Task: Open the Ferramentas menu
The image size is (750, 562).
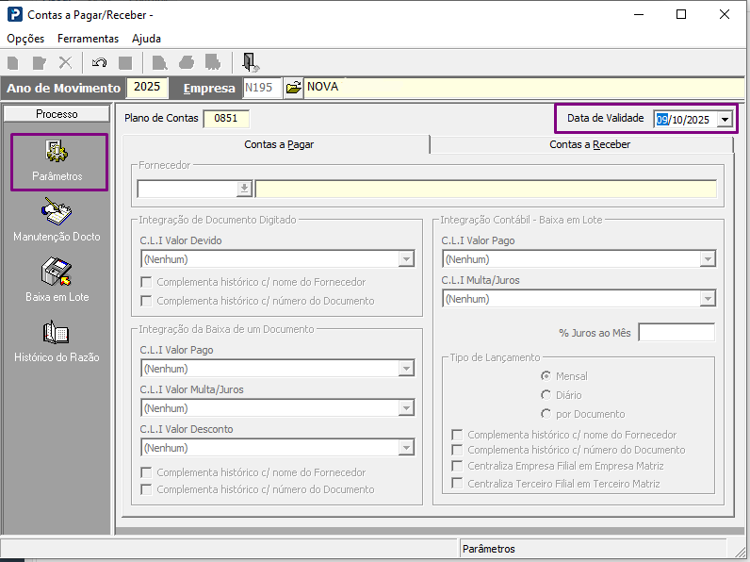Action: (88, 39)
